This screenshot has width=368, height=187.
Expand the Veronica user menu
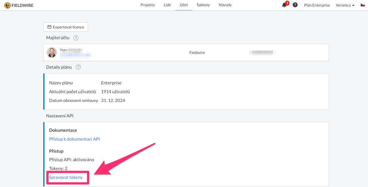click(x=345, y=5)
